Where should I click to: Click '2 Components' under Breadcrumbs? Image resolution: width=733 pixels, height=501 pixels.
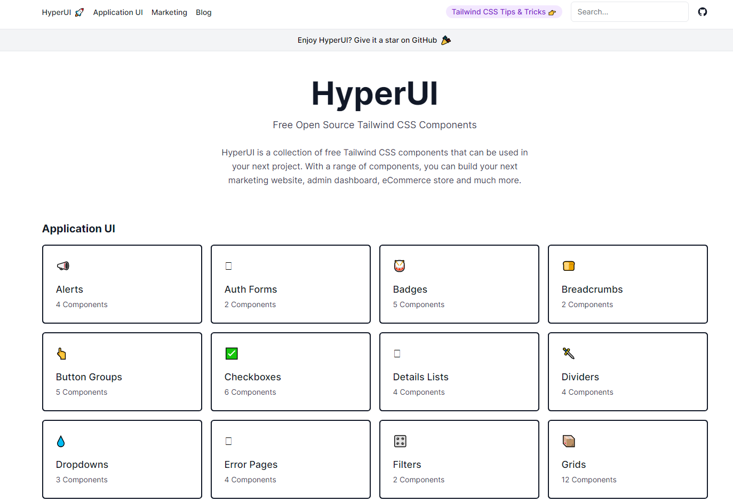(x=587, y=304)
